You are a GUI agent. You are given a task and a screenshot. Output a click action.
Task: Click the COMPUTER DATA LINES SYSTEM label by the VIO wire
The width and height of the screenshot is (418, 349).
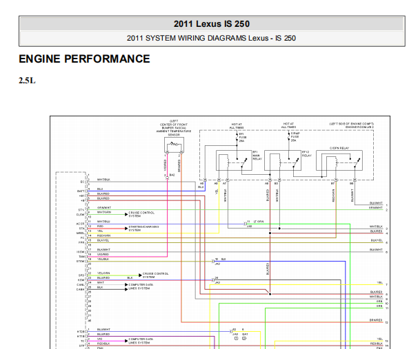coord(141,341)
